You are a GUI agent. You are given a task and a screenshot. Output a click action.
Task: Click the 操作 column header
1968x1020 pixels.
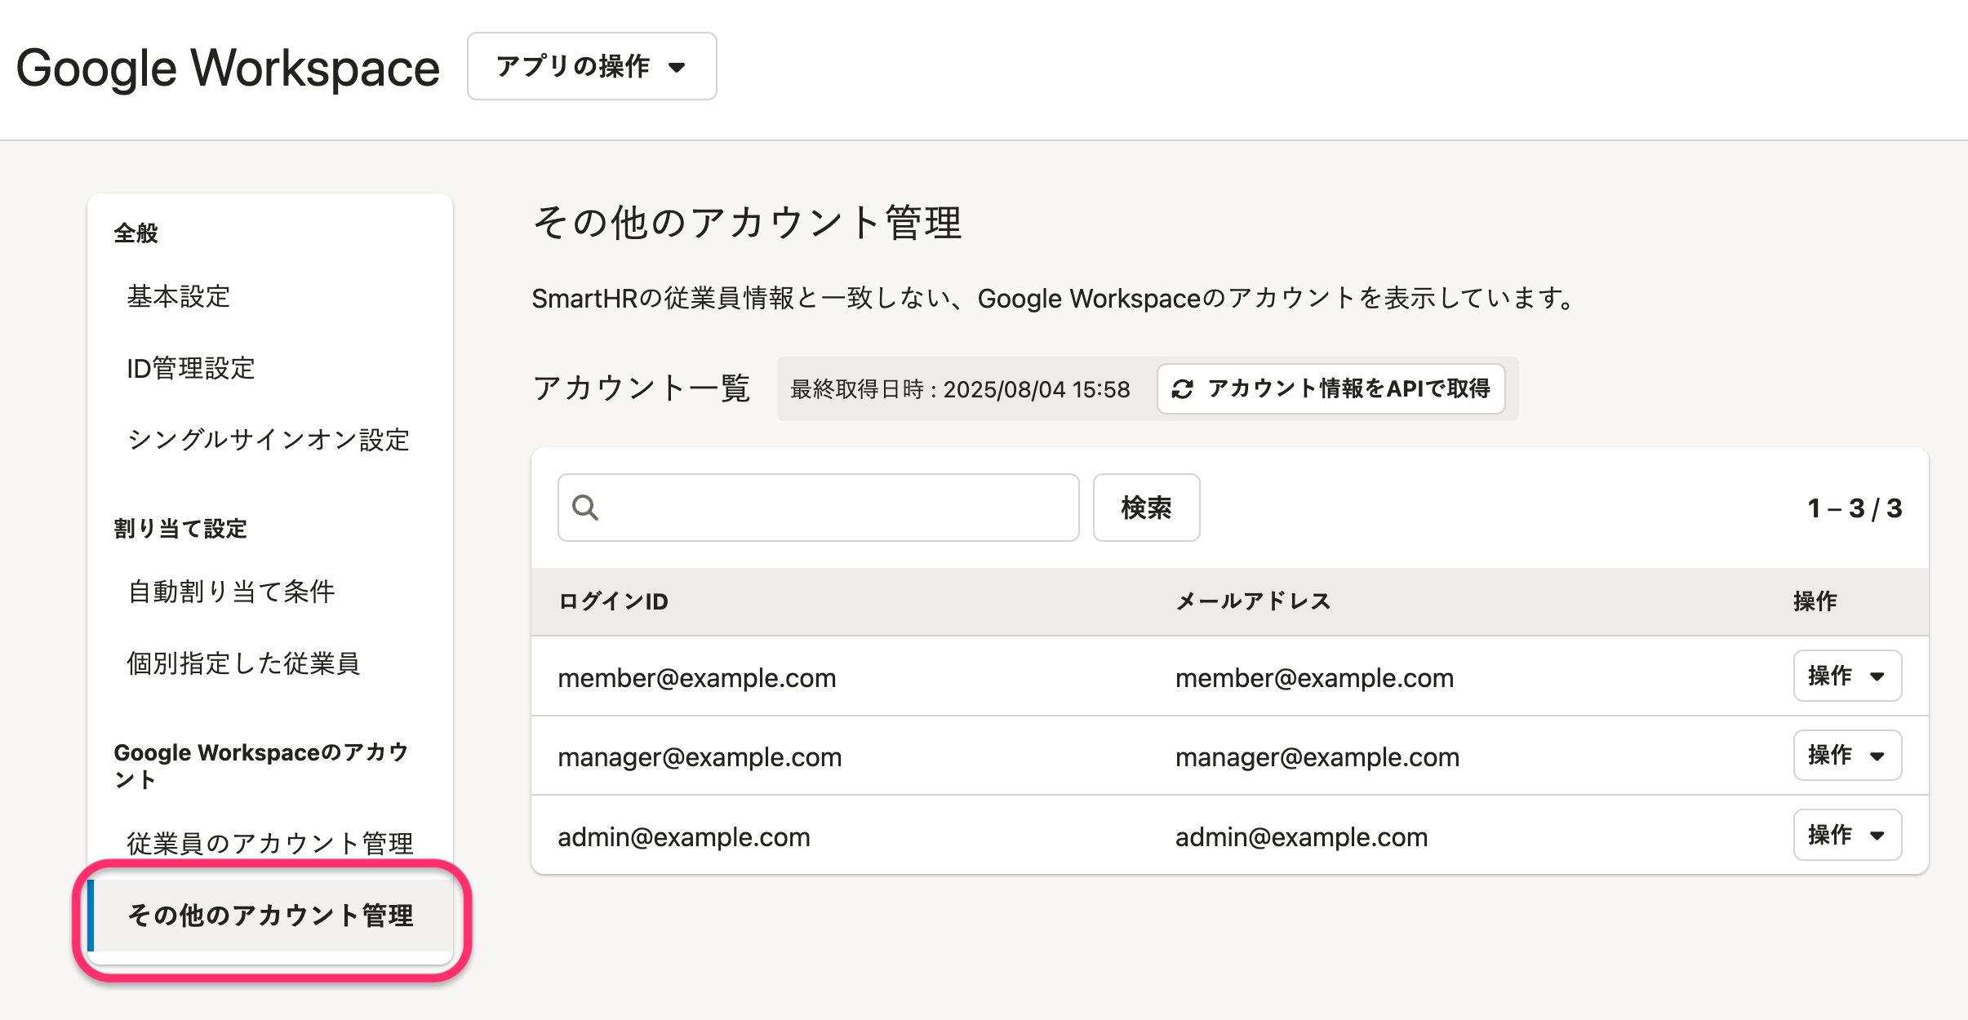(1815, 601)
